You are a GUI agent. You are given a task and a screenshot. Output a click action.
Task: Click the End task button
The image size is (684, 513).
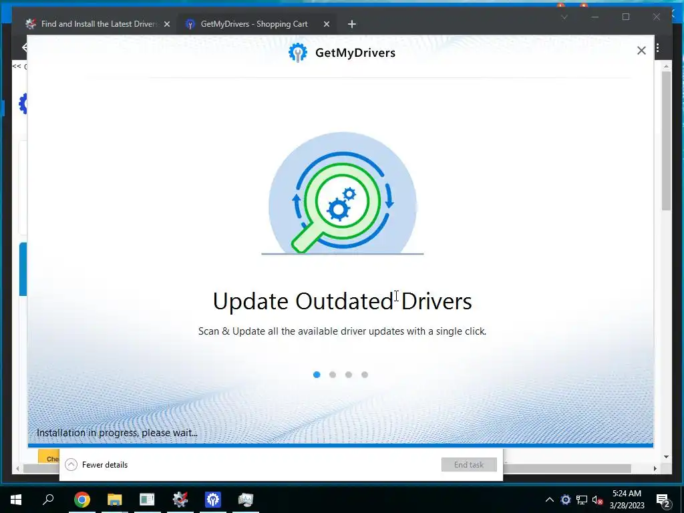tap(469, 465)
